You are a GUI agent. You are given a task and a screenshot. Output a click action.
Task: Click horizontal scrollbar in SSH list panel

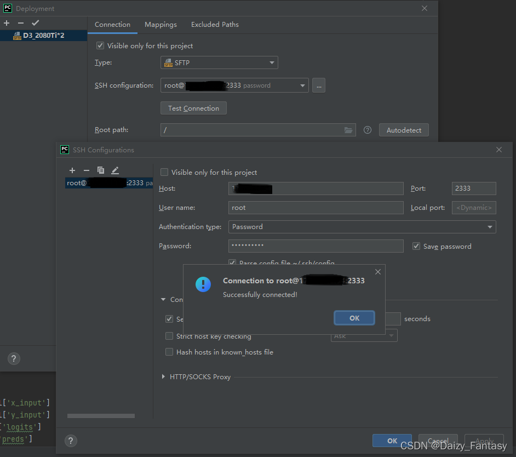point(101,416)
